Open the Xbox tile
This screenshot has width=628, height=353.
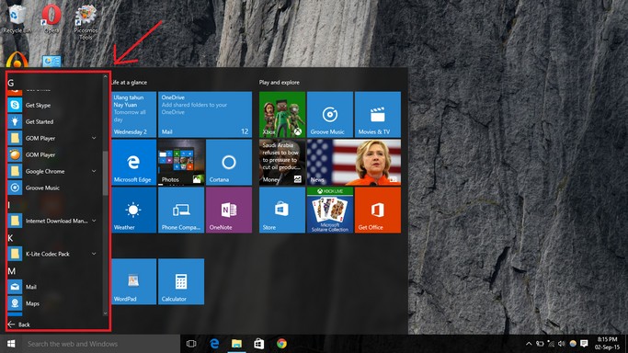click(x=282, y=115)
